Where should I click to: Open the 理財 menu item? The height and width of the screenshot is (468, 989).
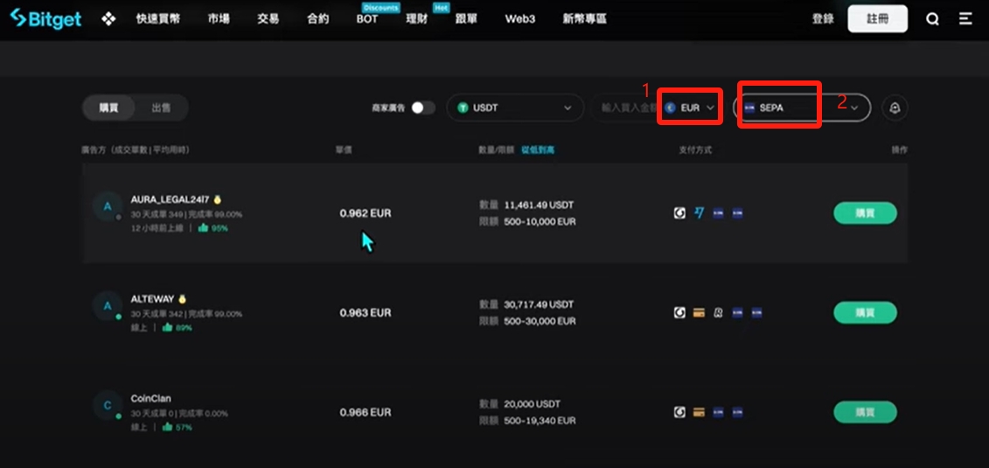417,19
